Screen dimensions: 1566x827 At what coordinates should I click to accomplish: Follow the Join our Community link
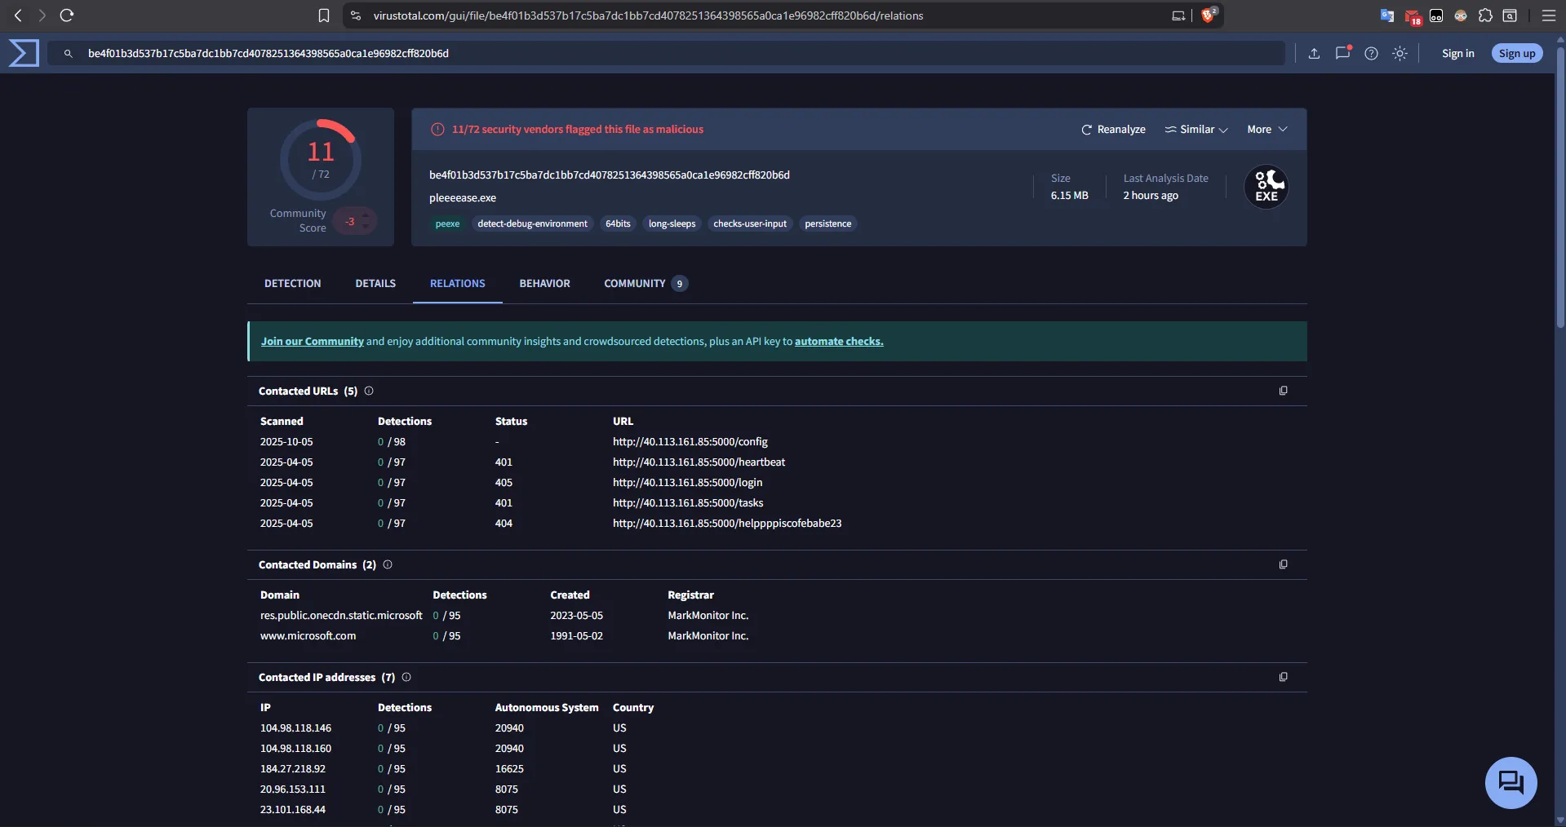pyautogui.click(x=312, y=342)
